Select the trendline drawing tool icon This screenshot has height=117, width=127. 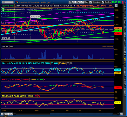coord(11,114)
